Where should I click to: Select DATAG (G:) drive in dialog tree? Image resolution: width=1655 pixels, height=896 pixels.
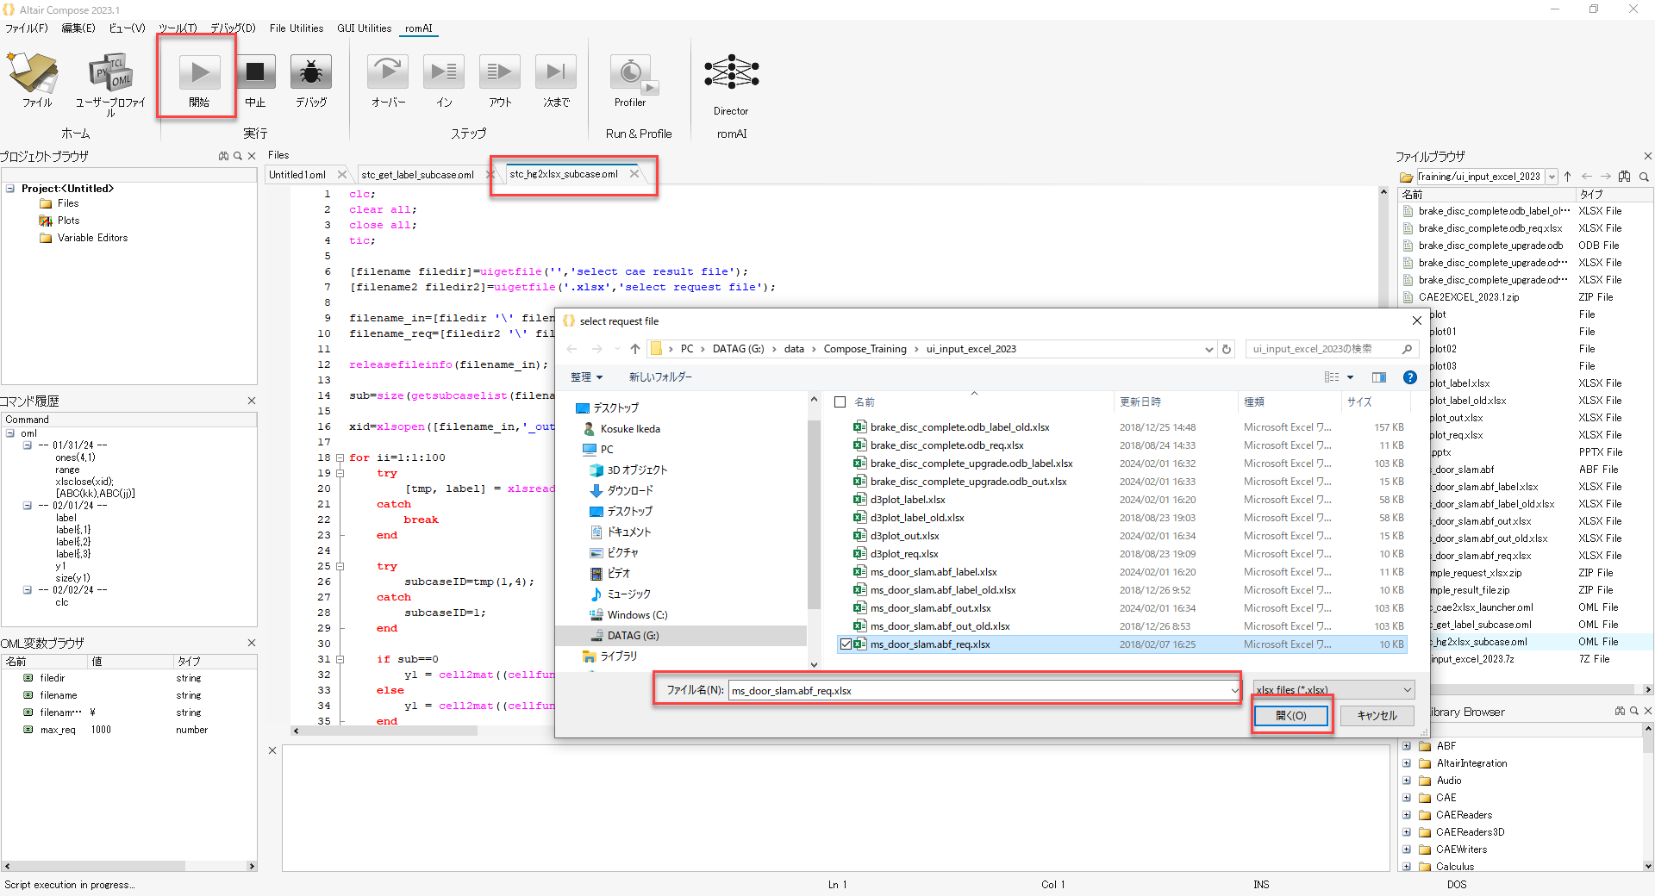pyautogui.click(x=632, y=635)
